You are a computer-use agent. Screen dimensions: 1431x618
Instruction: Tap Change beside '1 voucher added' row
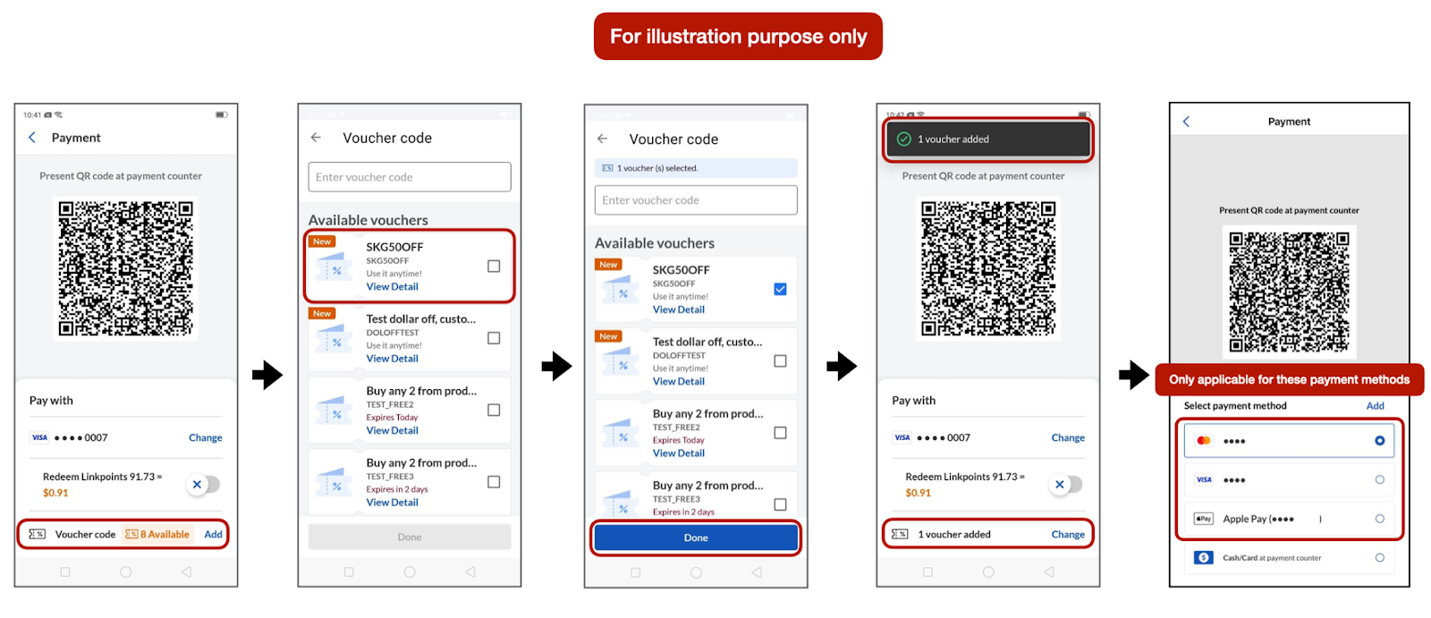1067,535
